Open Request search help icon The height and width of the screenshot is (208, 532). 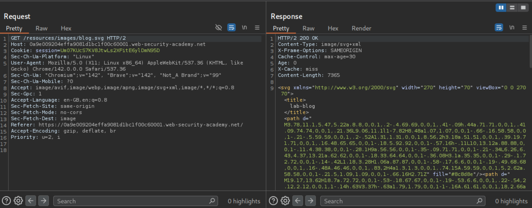(x=6, y=201)
